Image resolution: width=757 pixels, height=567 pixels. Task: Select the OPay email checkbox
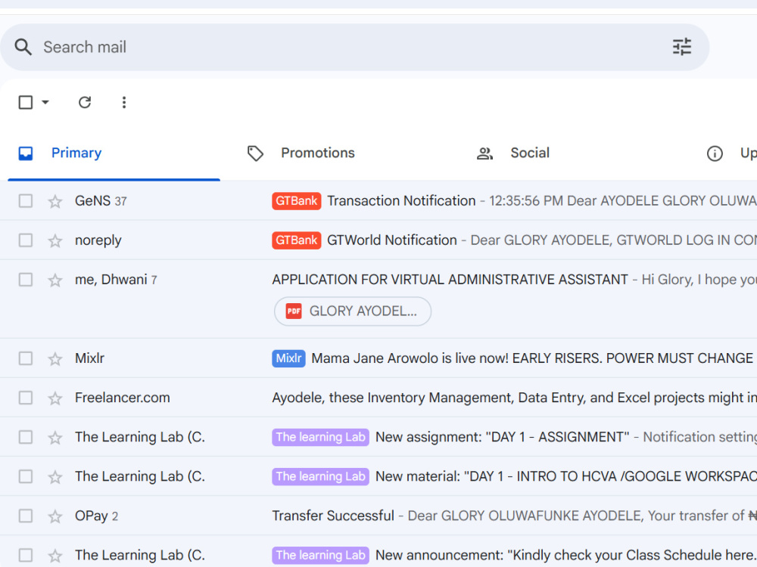[26, 516]
